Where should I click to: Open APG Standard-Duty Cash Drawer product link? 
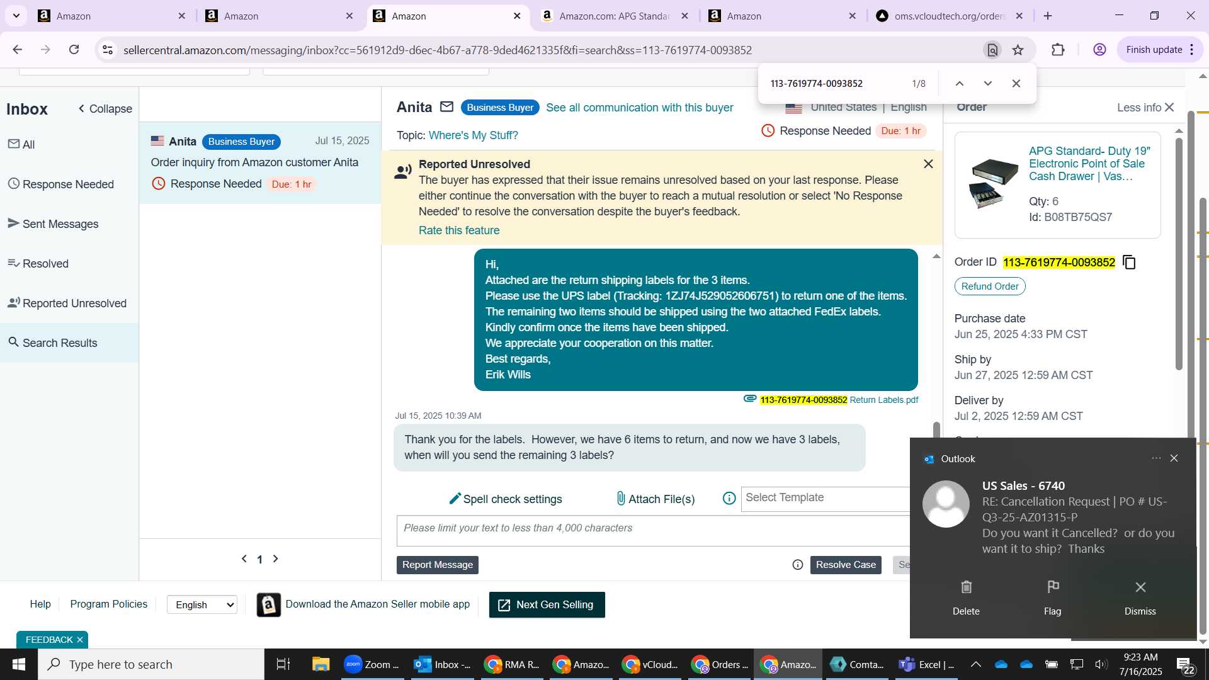coord(1090,164)
